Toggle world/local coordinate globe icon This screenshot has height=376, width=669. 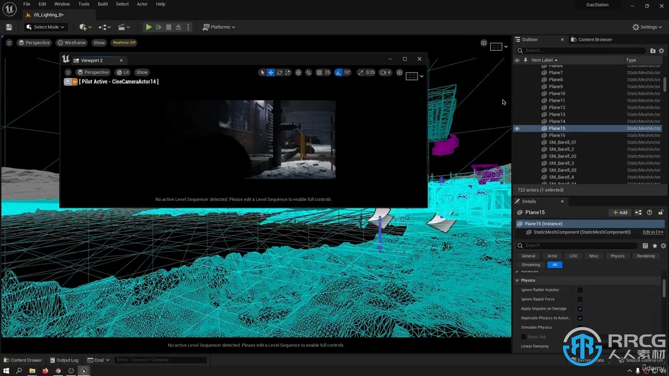298,73
